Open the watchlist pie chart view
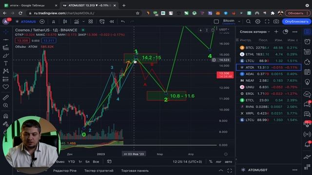 285,32
